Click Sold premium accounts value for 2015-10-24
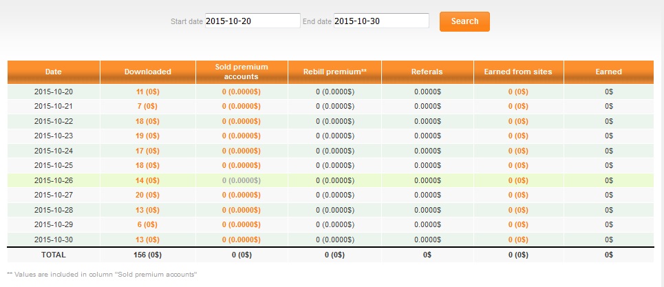This screenshot has width=664, height=287. tap(242, 151)
